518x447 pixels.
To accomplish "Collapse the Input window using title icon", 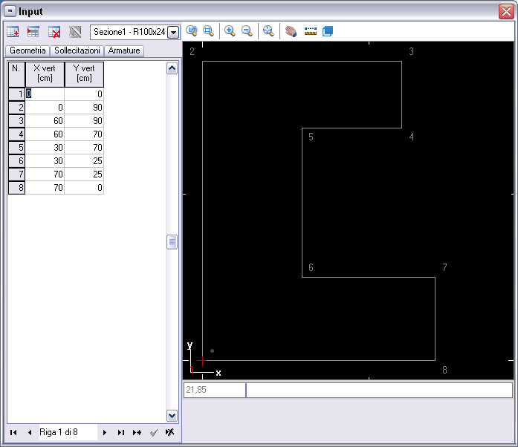I will 10,11.
